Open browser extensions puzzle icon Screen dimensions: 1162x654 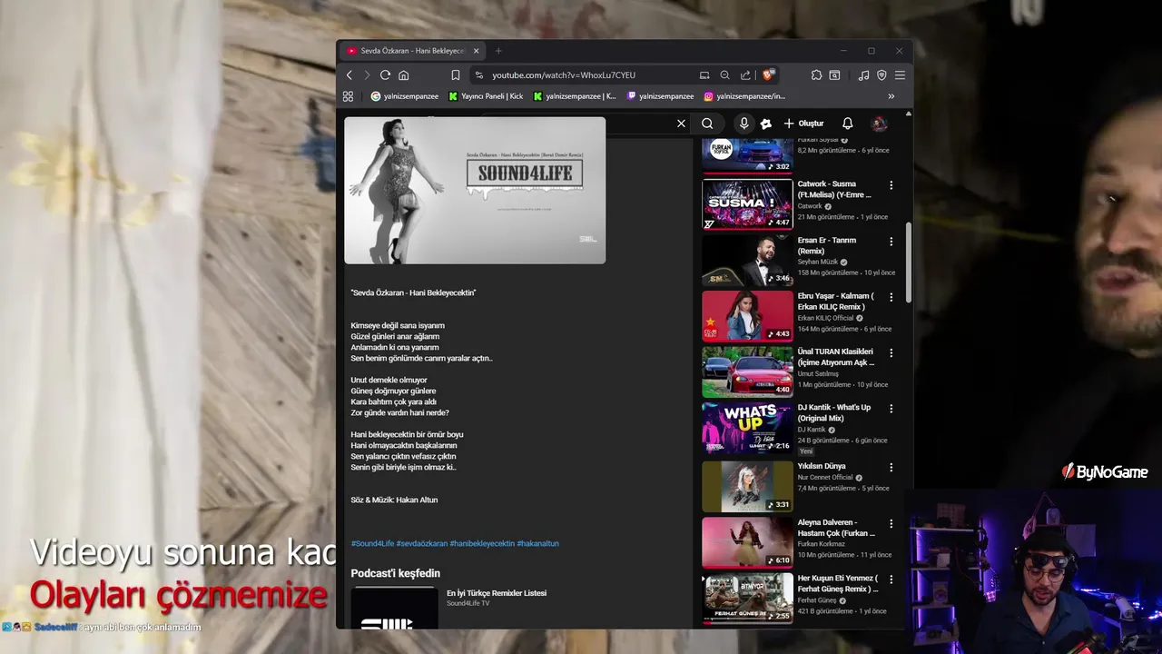[816, 75]
